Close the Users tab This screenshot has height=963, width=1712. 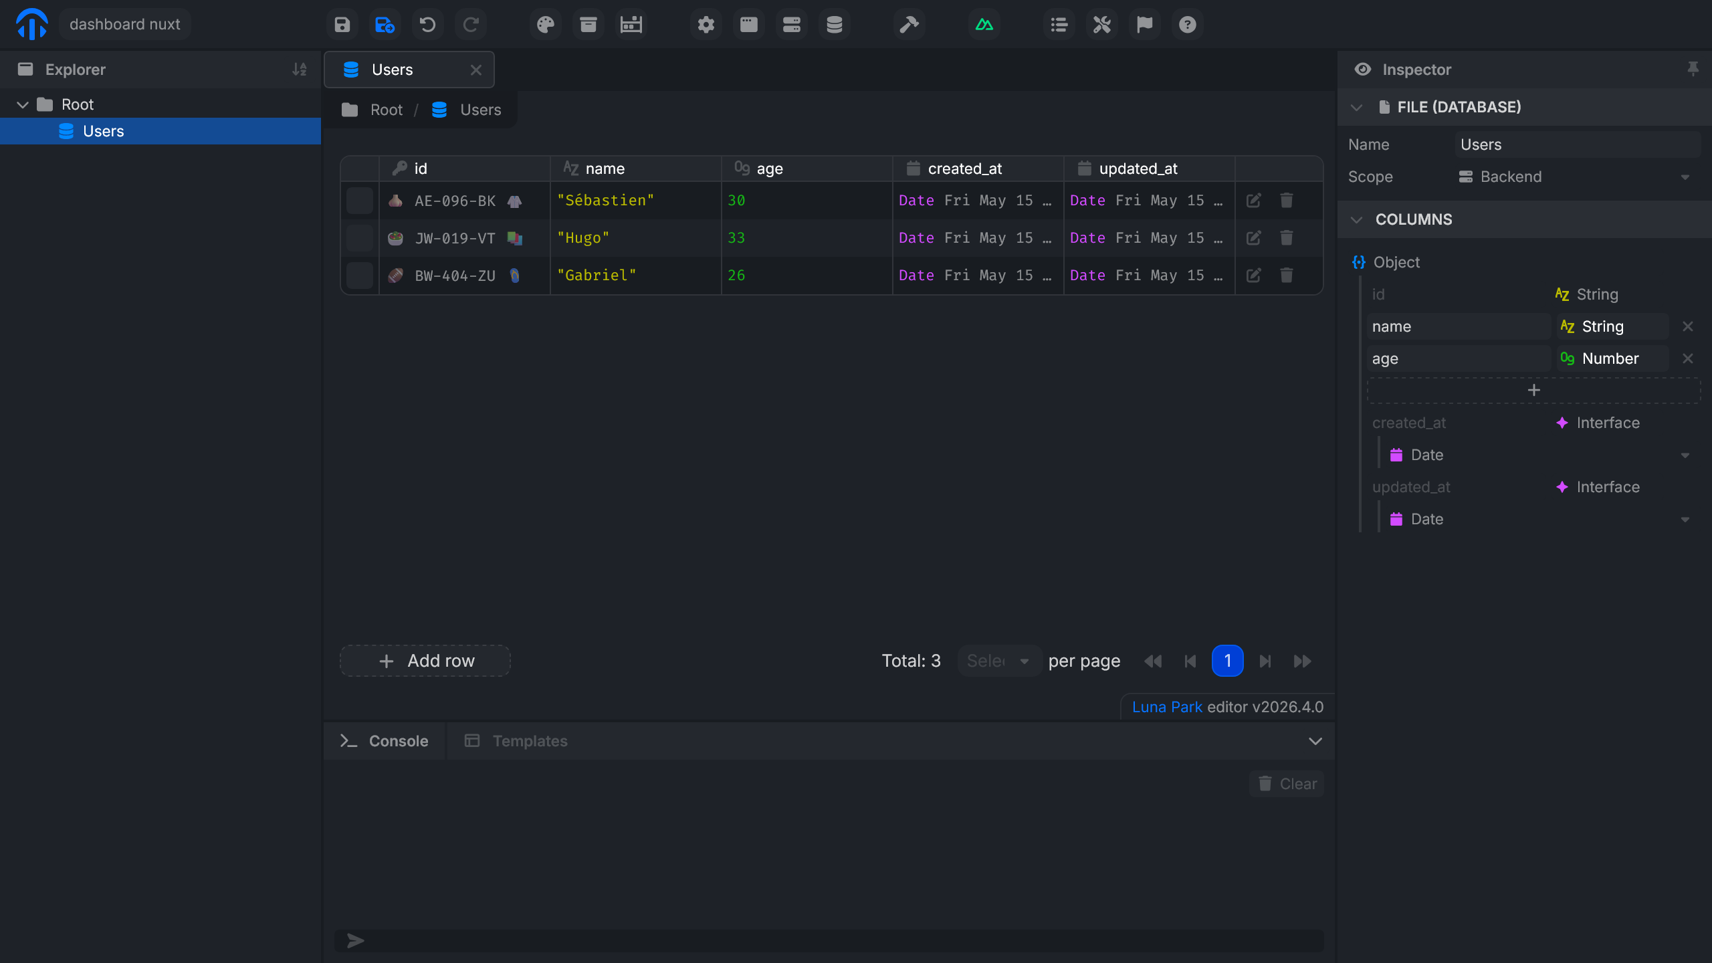[476, 70]
